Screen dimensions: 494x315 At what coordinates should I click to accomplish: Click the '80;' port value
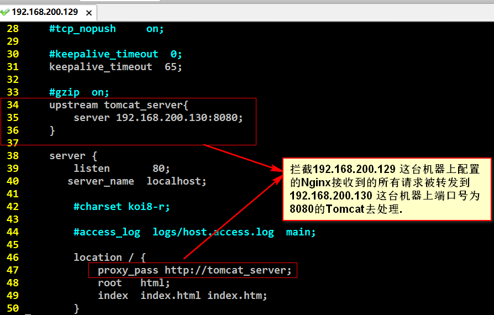click(161, 169)
